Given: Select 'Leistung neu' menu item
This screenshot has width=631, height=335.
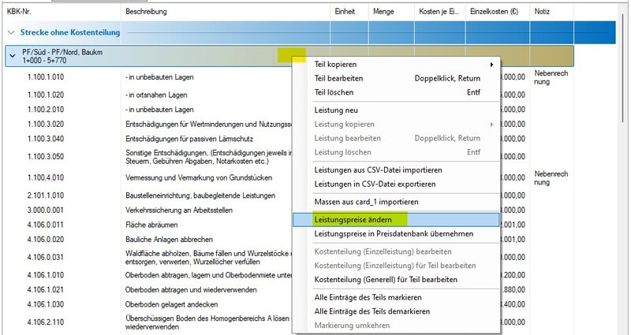Looking at the screenshot, I should point(336,110).
